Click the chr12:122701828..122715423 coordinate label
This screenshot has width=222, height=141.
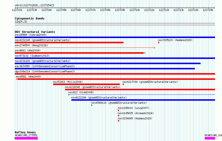coord(34,5)
